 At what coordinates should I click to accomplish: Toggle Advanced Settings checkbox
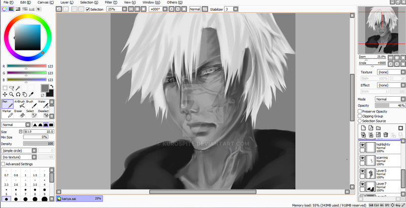point(3,164)
